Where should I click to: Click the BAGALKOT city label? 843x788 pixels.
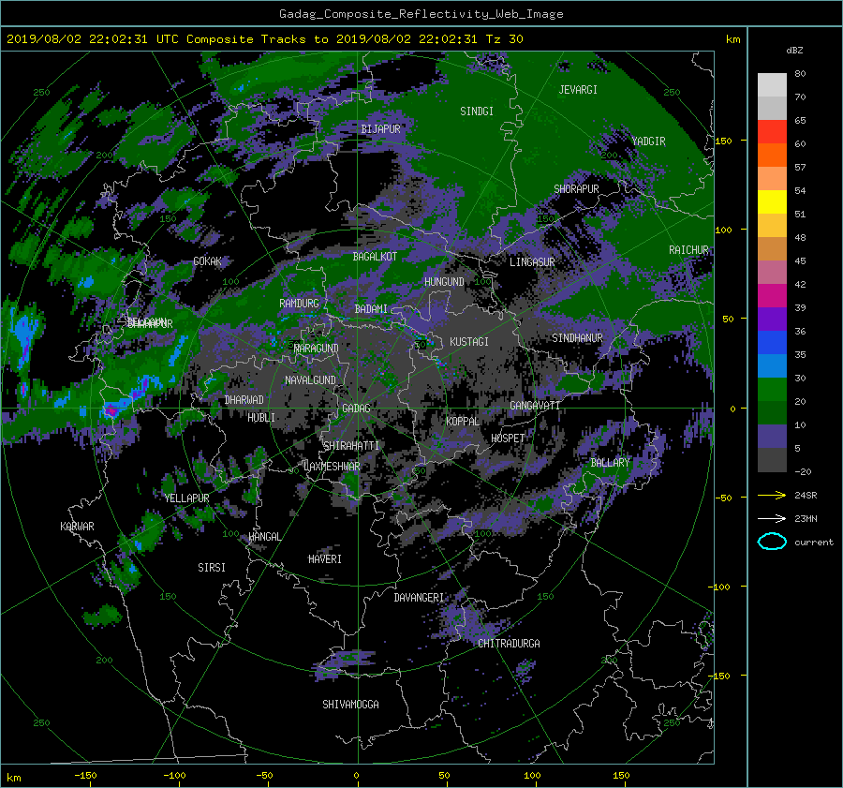(375, 257)
